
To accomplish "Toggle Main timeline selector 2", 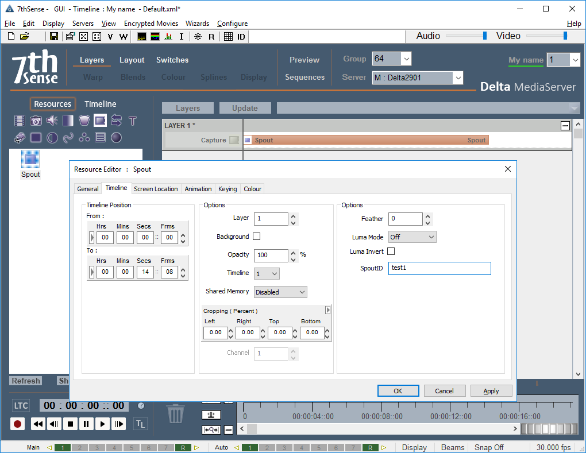I will [x=80, y=447].
